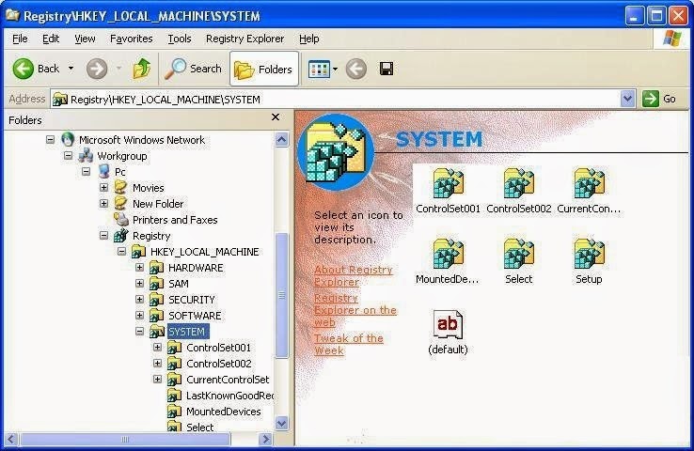Select the Registry tree icon
694x451 pixels.
tap(120, 236)
